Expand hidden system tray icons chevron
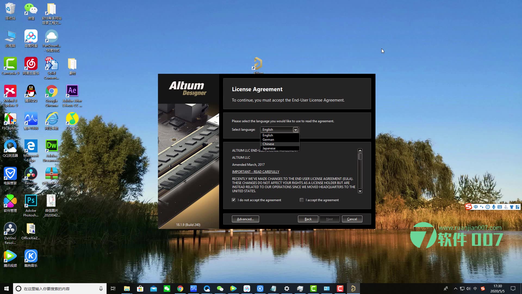Screen dimensions: 522x294 point(455,289)
